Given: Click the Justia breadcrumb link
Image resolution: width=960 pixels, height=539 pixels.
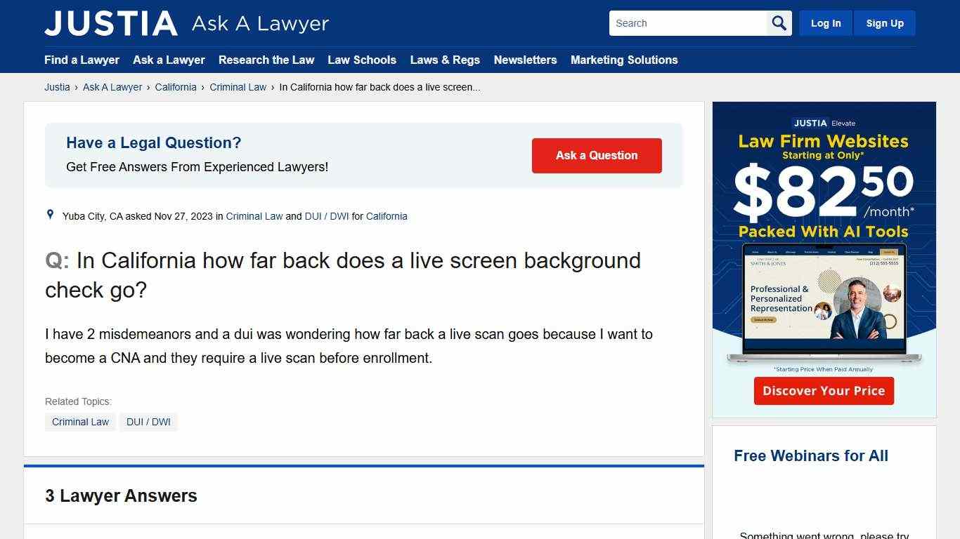Looking at the screenshot, I should point(57,87).
